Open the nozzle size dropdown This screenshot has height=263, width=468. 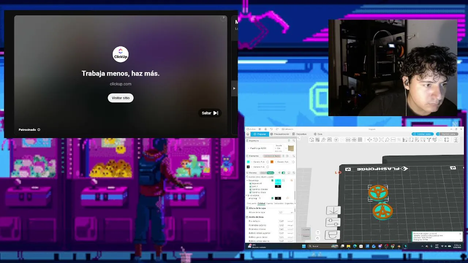click(x=279, y=148)
